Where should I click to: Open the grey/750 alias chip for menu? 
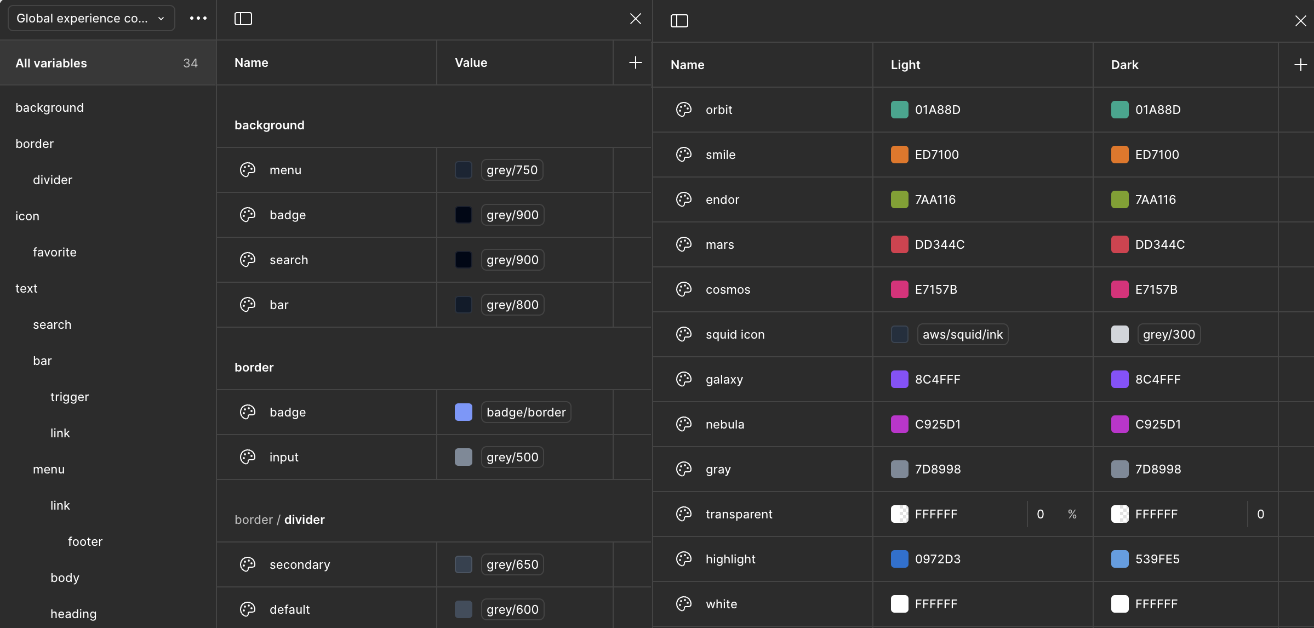tap(512, 170)
